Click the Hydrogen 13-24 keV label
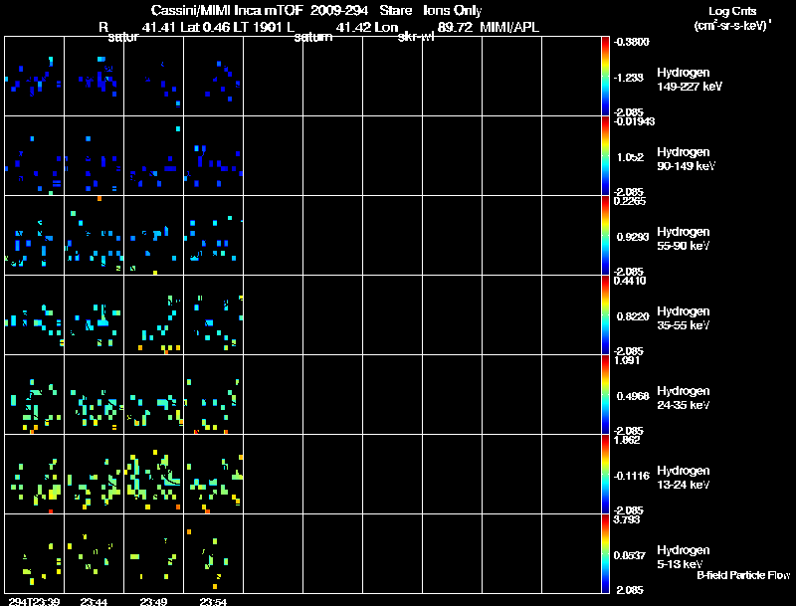The image size is (796, 606). [x=683, y=478]
